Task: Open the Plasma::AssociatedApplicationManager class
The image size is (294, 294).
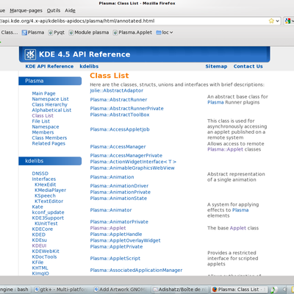Action: pos(136,270)
